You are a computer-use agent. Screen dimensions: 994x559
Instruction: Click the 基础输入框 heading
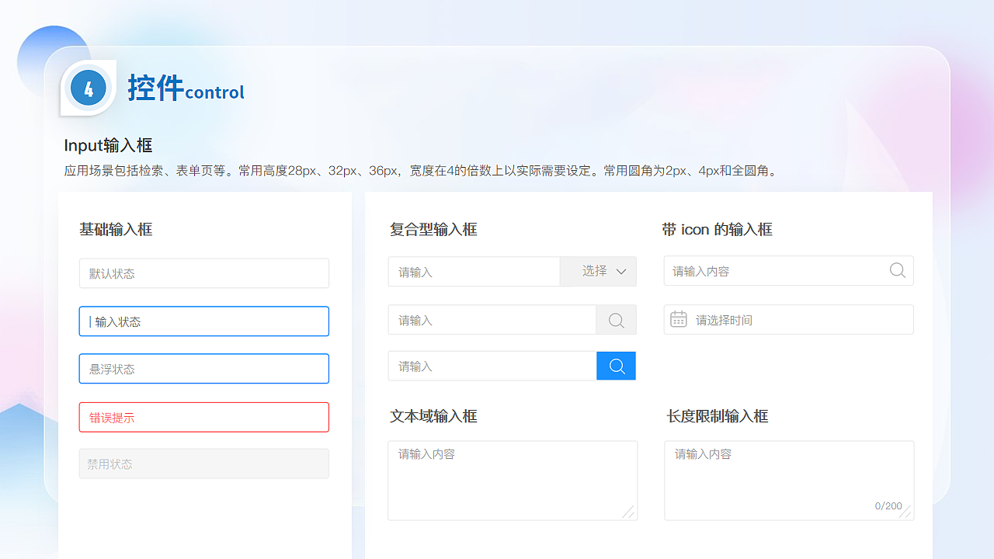pyautogui.click(x=116, y=229)
